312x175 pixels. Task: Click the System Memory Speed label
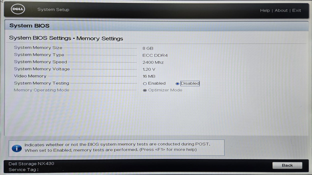pyautogui.click(x=40, y=62)
